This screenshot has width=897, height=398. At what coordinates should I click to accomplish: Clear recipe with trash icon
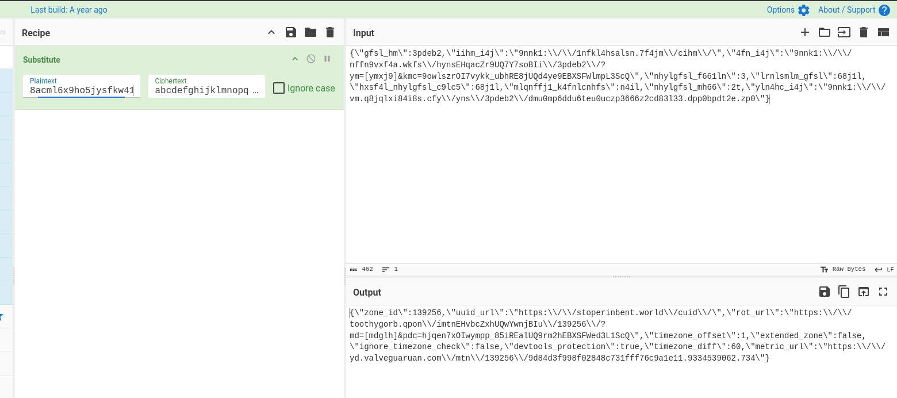330,33
